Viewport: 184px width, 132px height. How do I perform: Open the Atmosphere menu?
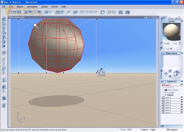click(x=32, y=7)
